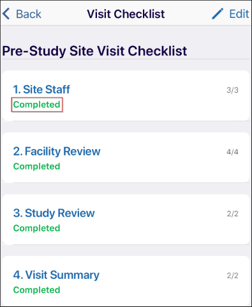This screenshot has width=252, height=307.
Task: Open the 2. Facility Review section
Action: [57, 151]
